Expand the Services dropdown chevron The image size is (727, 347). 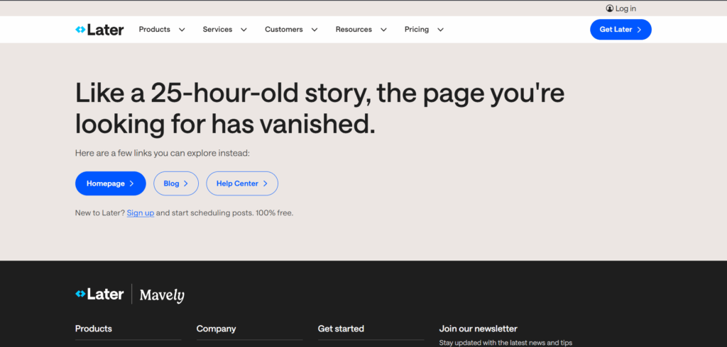pos(244,30)
